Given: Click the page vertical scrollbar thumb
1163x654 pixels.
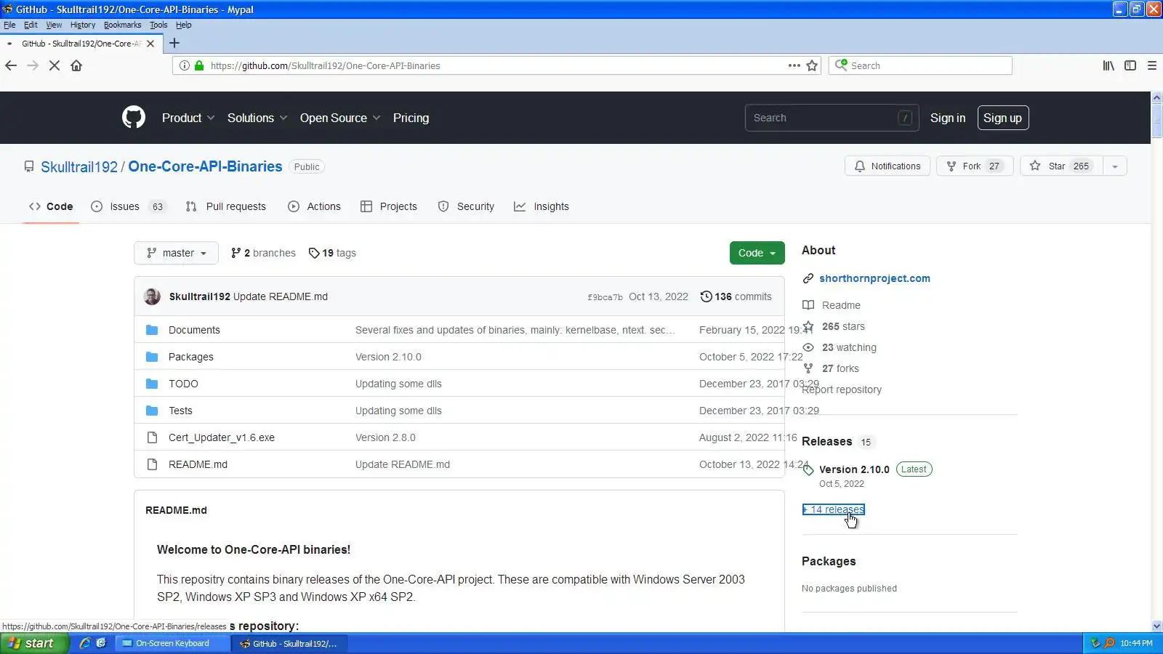Looking at the screenshot, I should pos(1156,120).
